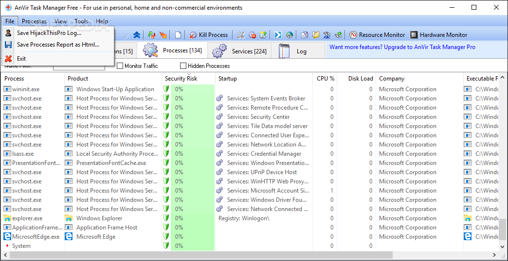Click the Log tab notepad icon
This screenshot has height=261, width=508.
pyautogui.click(x=284, y=51)
